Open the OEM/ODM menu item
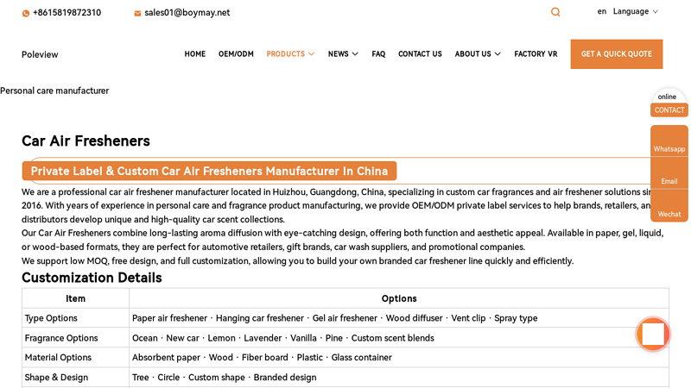 tap(236, 54)
